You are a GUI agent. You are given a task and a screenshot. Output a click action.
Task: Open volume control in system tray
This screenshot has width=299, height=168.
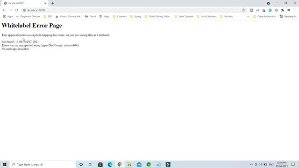coord(261,164)
